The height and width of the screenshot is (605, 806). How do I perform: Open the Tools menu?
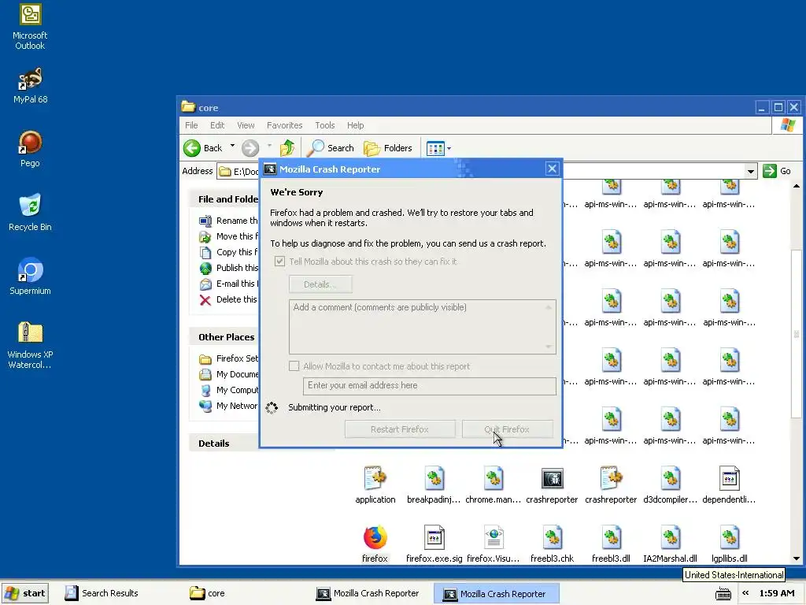(325, 125)
